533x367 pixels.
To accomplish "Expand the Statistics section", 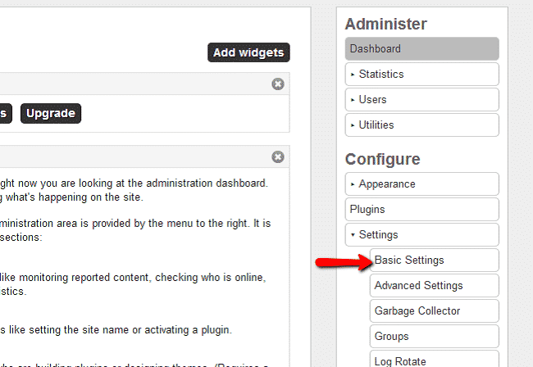I will click(421, 75).
